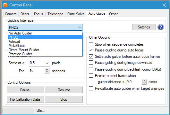Choose Practice Guider from the list
Viewport: 170px width, 115px height.
click(45, 54)
